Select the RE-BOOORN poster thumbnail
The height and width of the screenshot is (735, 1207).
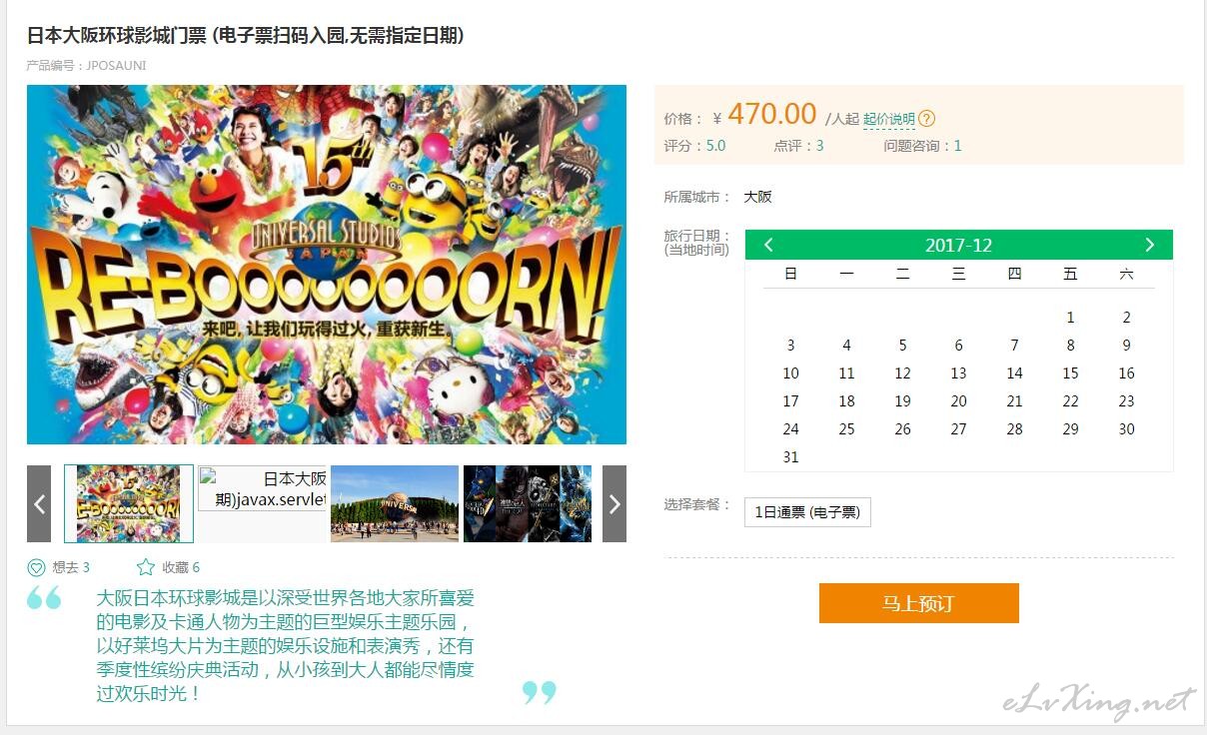(x=129, y=504)
